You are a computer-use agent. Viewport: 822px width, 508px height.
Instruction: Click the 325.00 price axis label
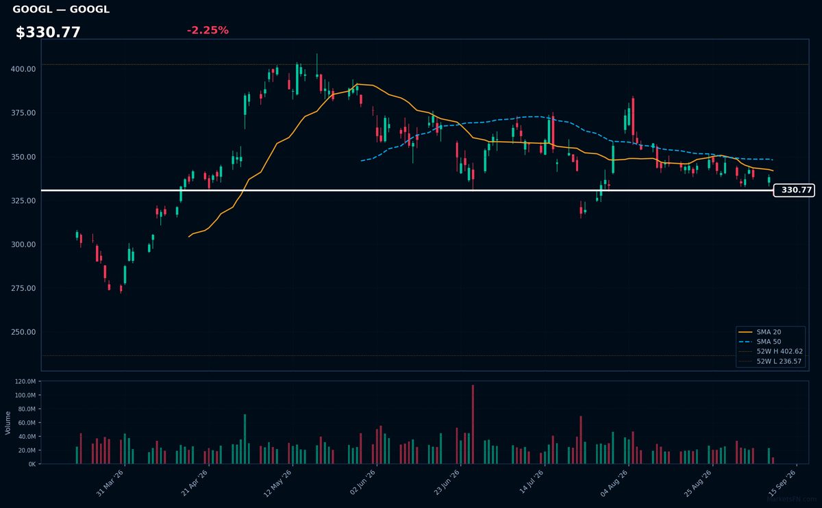click(23, 201)
